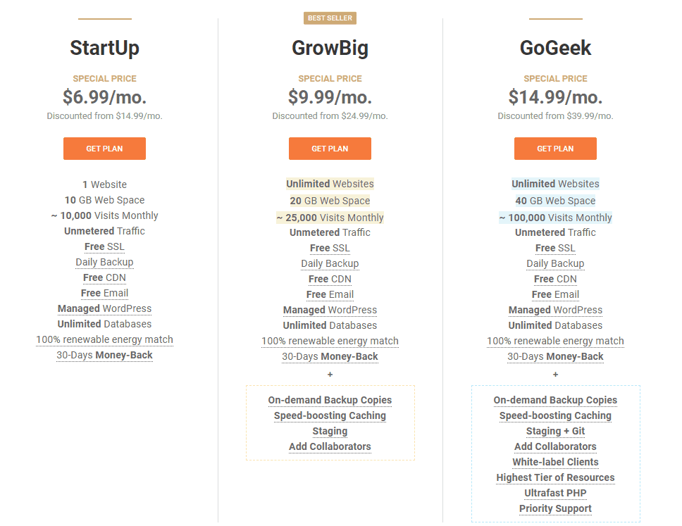Click GrowBig's On-demand Backup Copies link
The width and height of the screenshot is (682, 526).
pos(330,400)
